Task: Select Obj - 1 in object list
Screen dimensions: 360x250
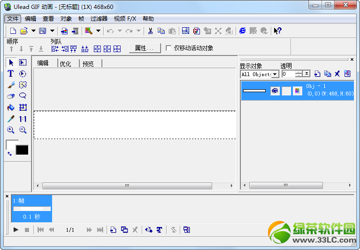Action: 297,91
